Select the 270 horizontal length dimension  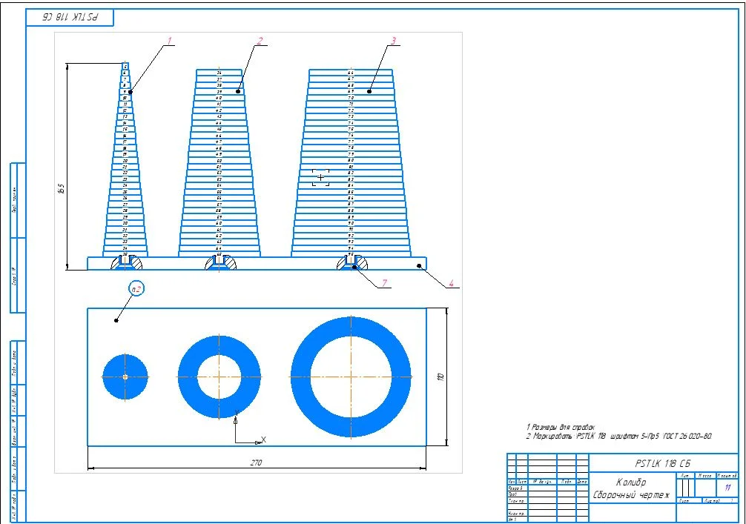[256, 462]
